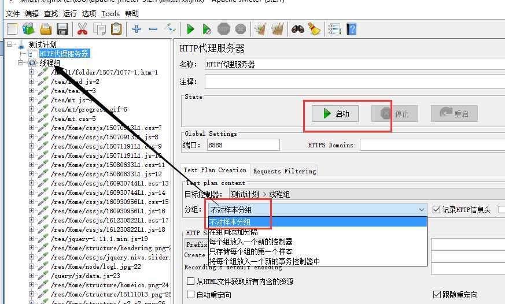The height and width of the screenshot is (304, 505).
Task: Click sampler icon beside /query/js/data.js-23
Action: [x=43, y=276]
